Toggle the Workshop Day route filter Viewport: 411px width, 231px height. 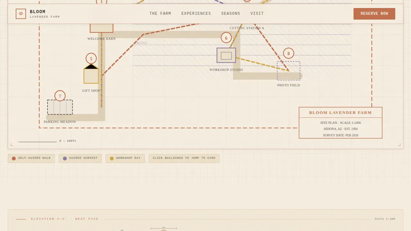[125, 158]
